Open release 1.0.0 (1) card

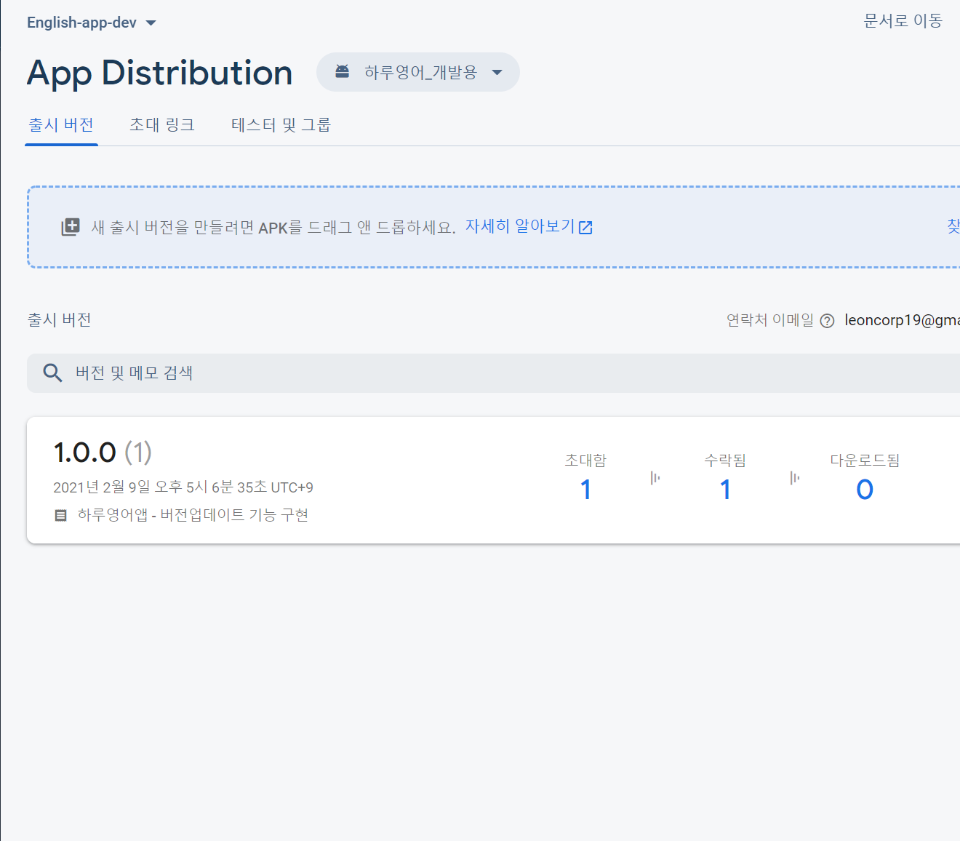click(493, 480)
